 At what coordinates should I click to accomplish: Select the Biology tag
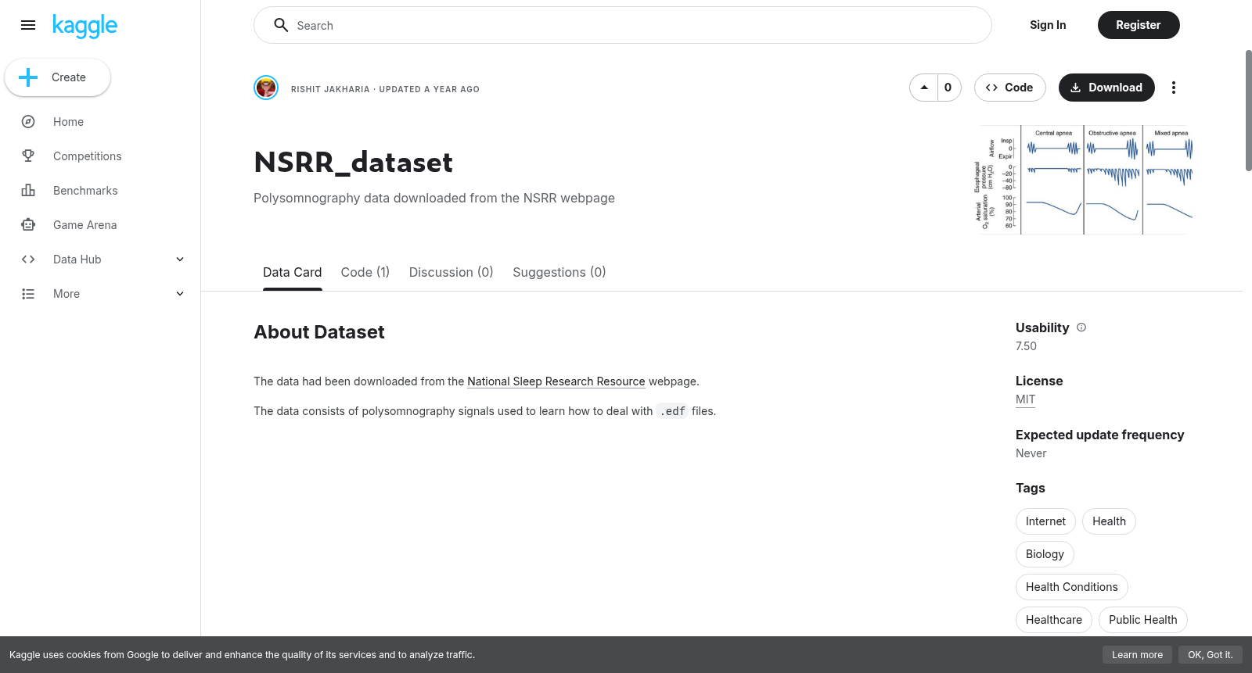point(1045,554)
